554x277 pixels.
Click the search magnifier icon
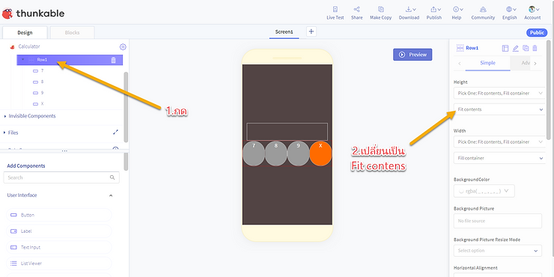(x=112, y=177)
